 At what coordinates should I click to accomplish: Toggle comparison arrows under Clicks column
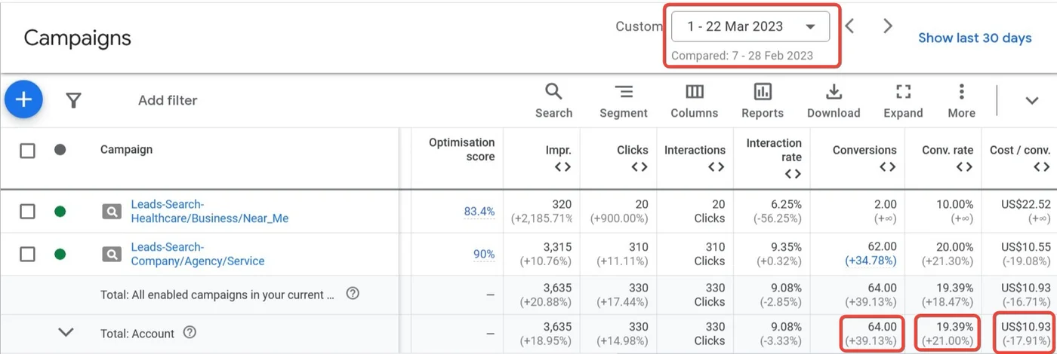coord(639,167)
